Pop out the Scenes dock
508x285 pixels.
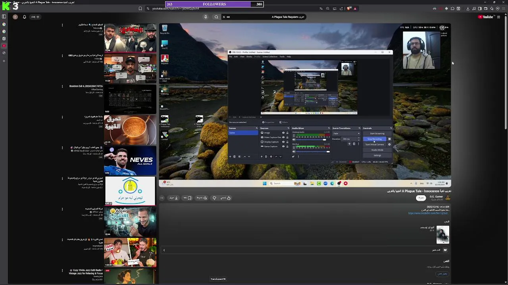point(257,128)
